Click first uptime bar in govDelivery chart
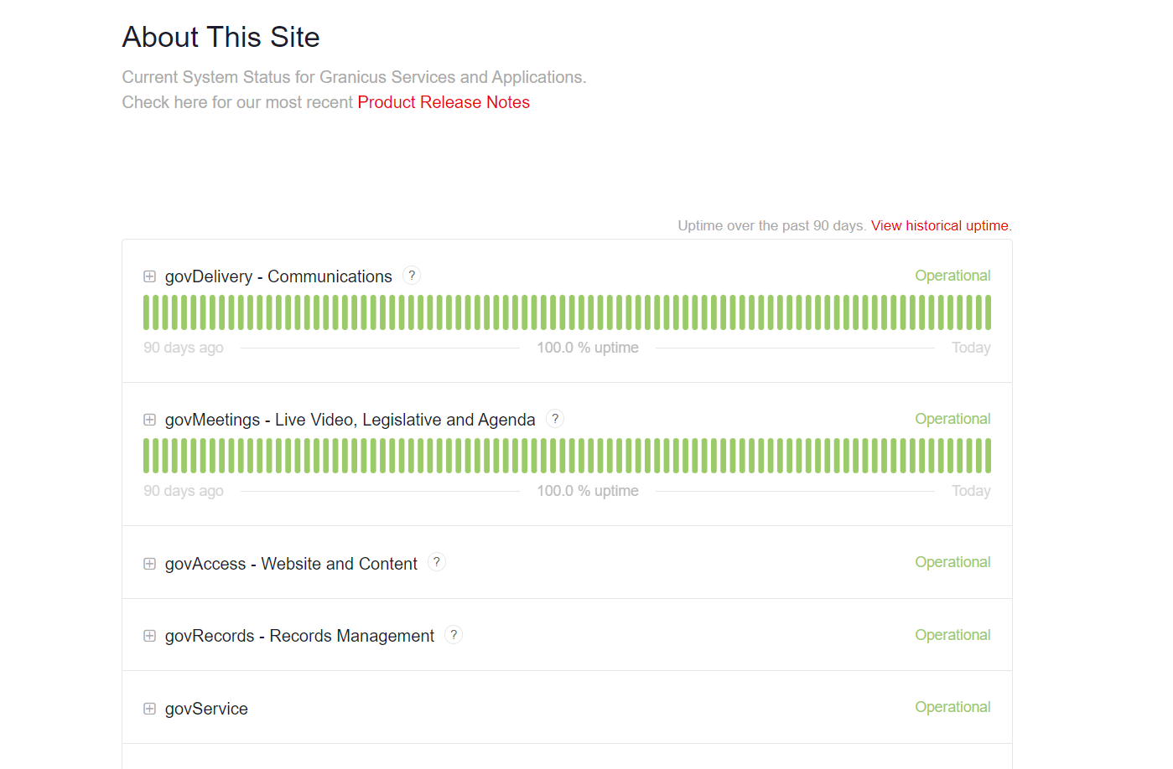1173x769 pixels. tap(147, 312)
